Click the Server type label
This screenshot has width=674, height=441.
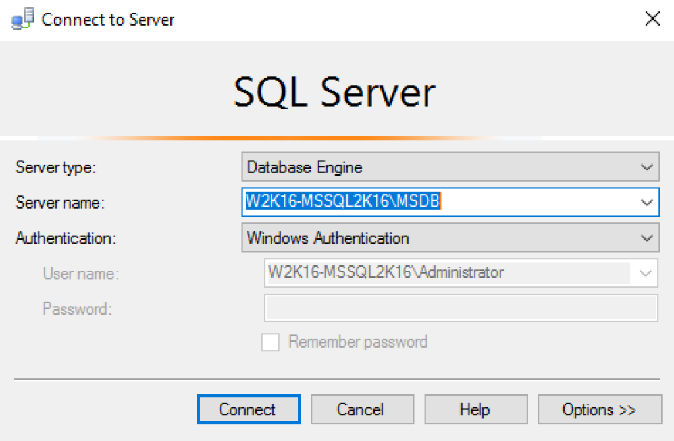tap(56, 167)
